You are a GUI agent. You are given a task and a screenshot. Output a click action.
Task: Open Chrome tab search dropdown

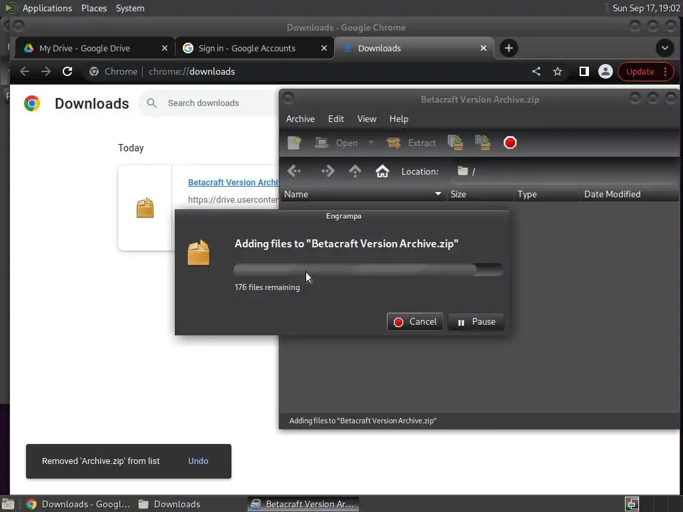[x=665, y=48]
